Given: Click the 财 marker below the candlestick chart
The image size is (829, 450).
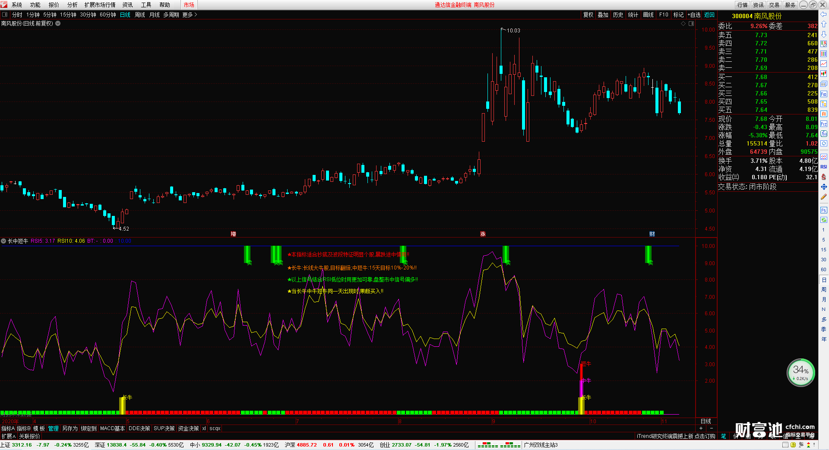Looking at the screenshot, I should point(652,234).
